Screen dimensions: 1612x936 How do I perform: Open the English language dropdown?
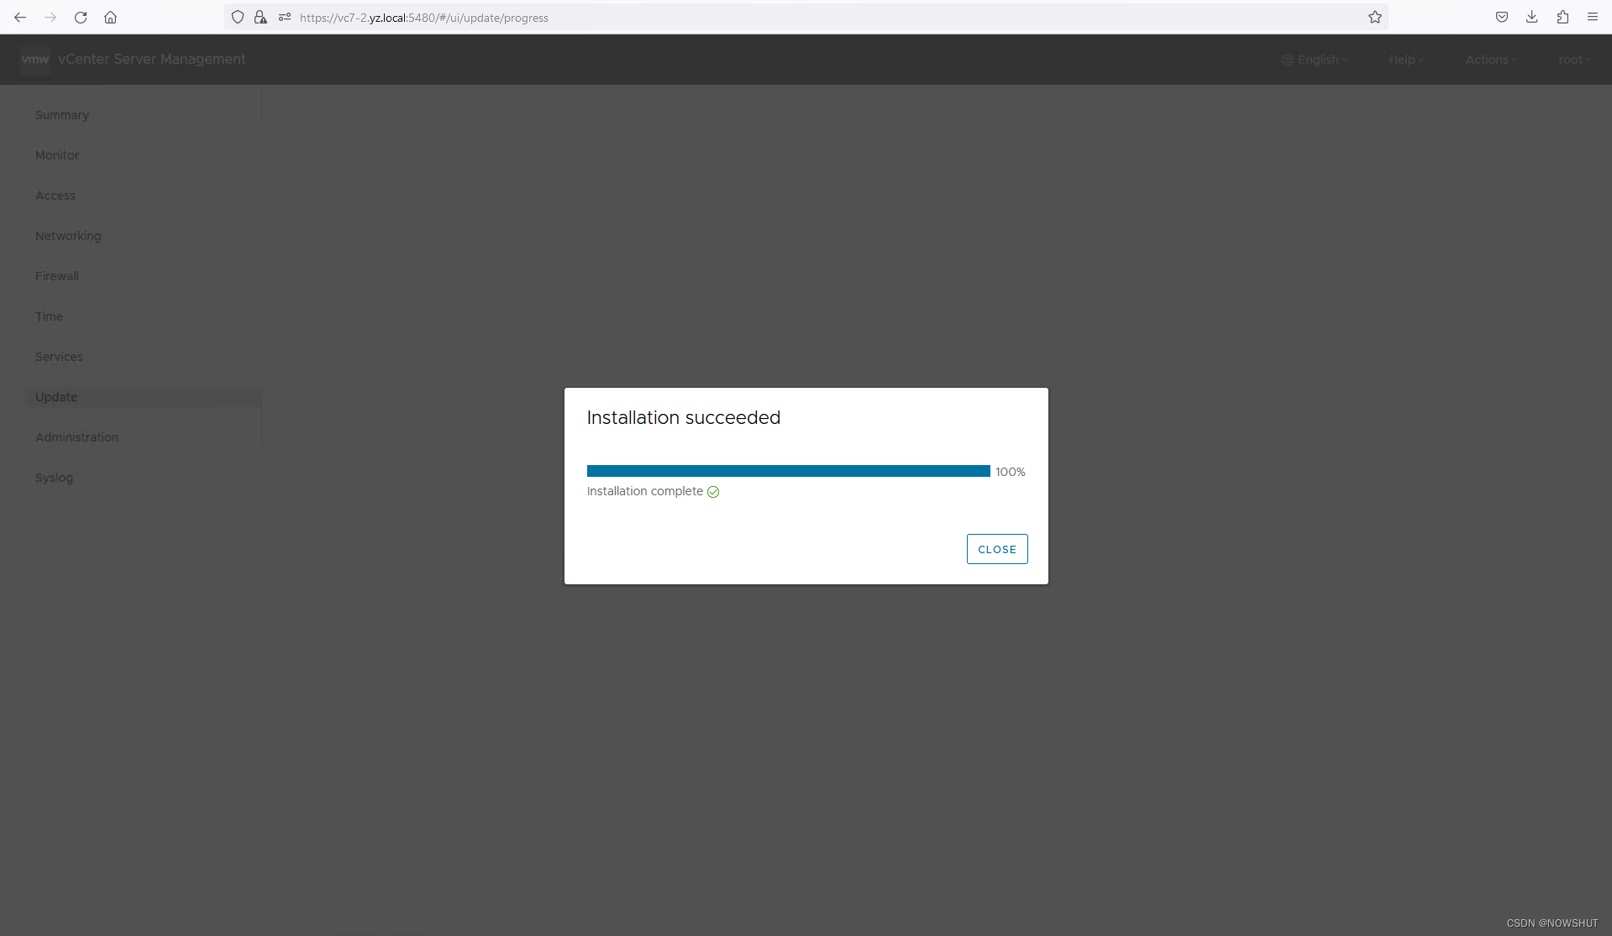[1315, 59]
